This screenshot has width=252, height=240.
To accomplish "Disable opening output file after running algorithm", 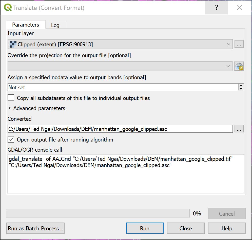I will 10,139.
